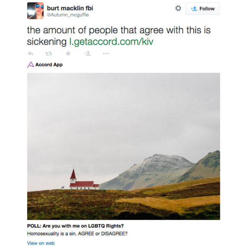The width and height of the screenshot is (245, 246).
Task: Click the follow person icon inside Follow button
Action: 194,9
